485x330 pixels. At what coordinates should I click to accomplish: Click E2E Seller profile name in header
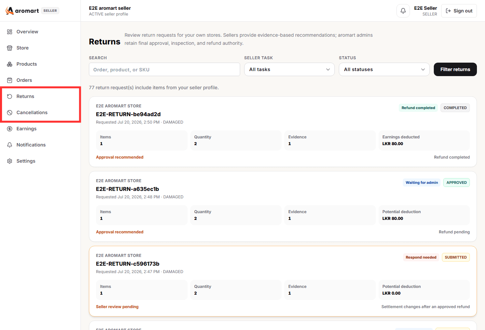425,8
